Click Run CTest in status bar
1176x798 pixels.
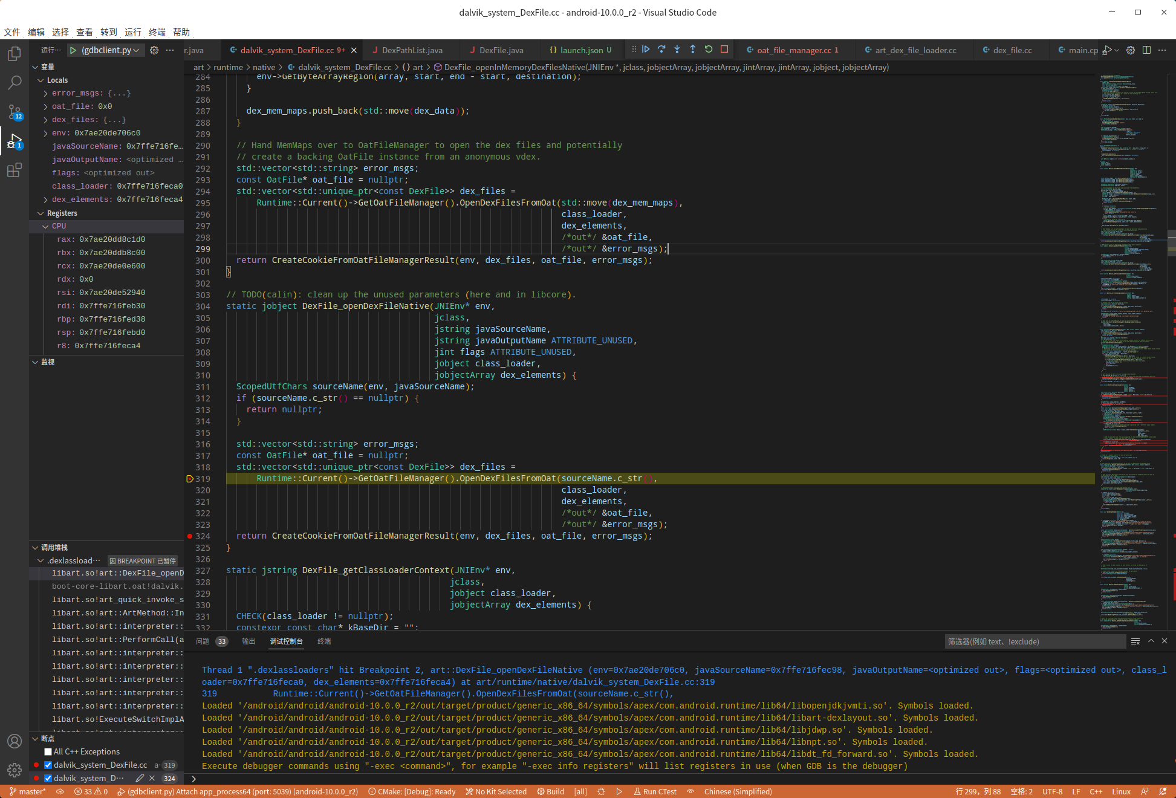tap(655, 792)
